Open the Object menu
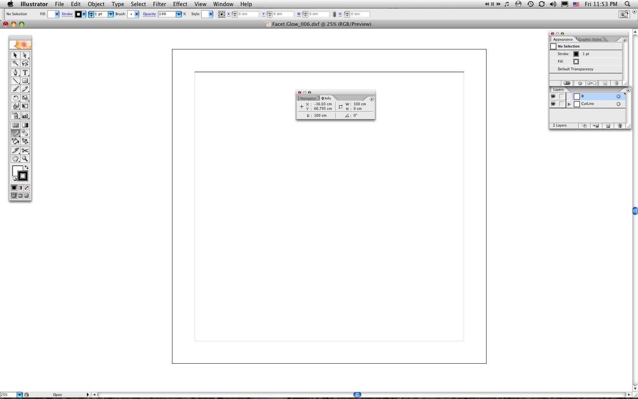The width and height of the screenshot is (638, 399). click(x=96, y=4)
